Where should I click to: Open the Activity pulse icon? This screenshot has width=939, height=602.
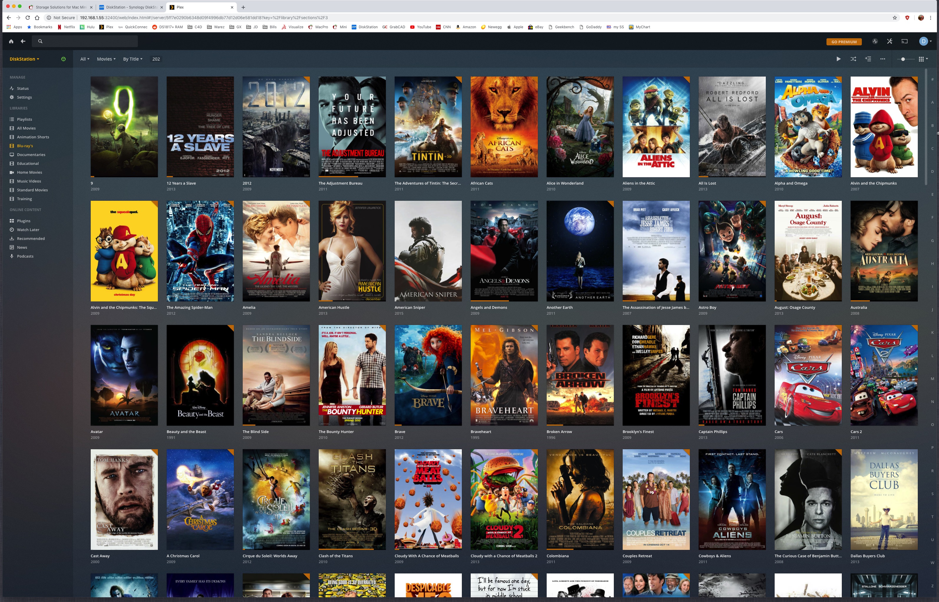click(875, 42)
